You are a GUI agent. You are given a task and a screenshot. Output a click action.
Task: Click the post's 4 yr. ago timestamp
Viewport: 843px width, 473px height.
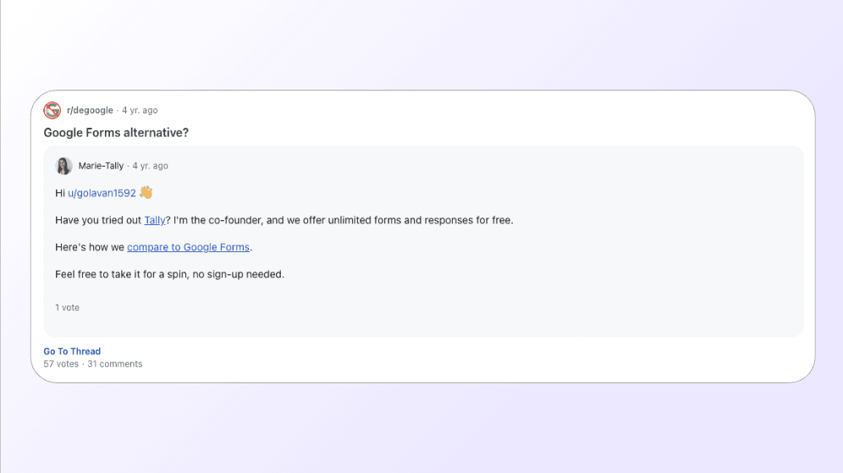click(140, 110)
